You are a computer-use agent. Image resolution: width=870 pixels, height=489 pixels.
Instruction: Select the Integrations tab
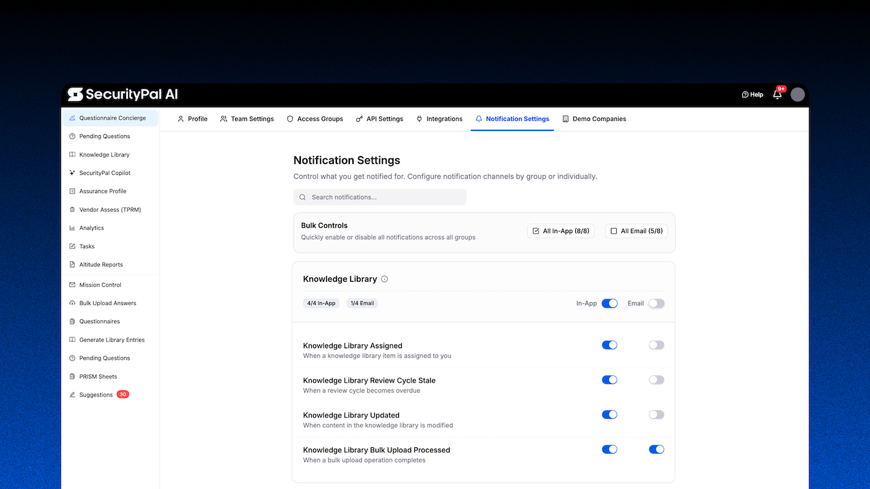(439, 119)
